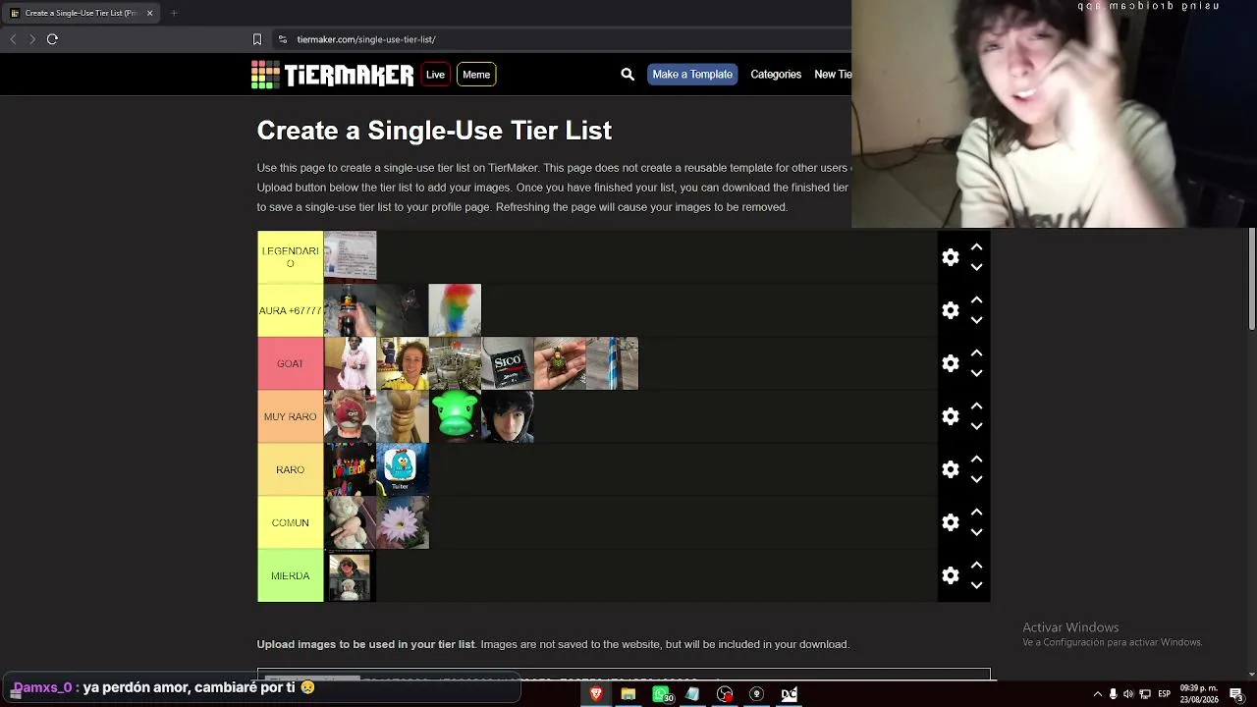Open settings gear for LEGENDARIO tier
The image size is (1257, 707).
[950, 257]
